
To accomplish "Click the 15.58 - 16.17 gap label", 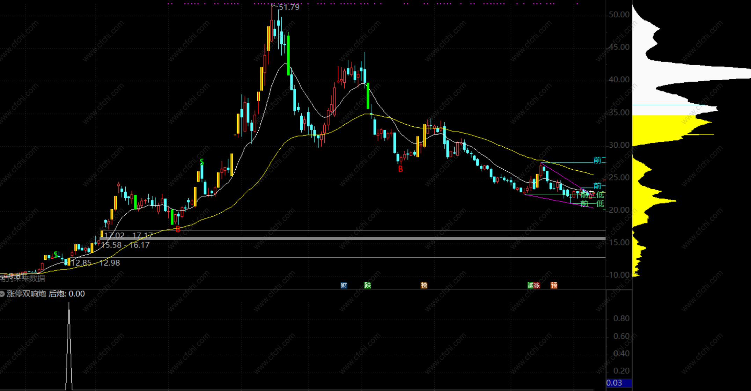I will (x=125, y=245).
